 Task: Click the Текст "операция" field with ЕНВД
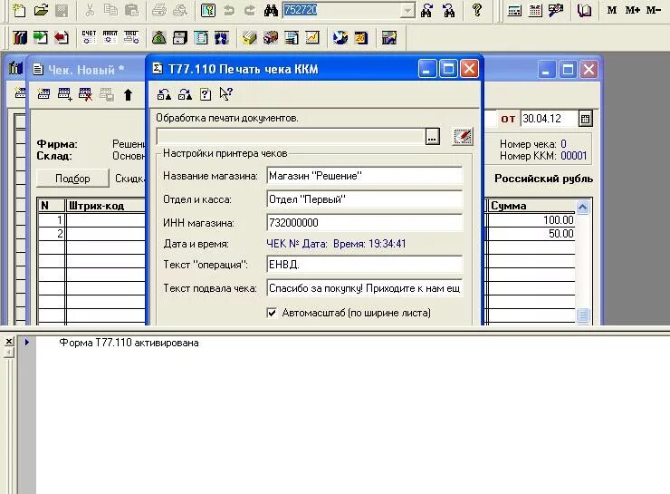tap(365, 265)
